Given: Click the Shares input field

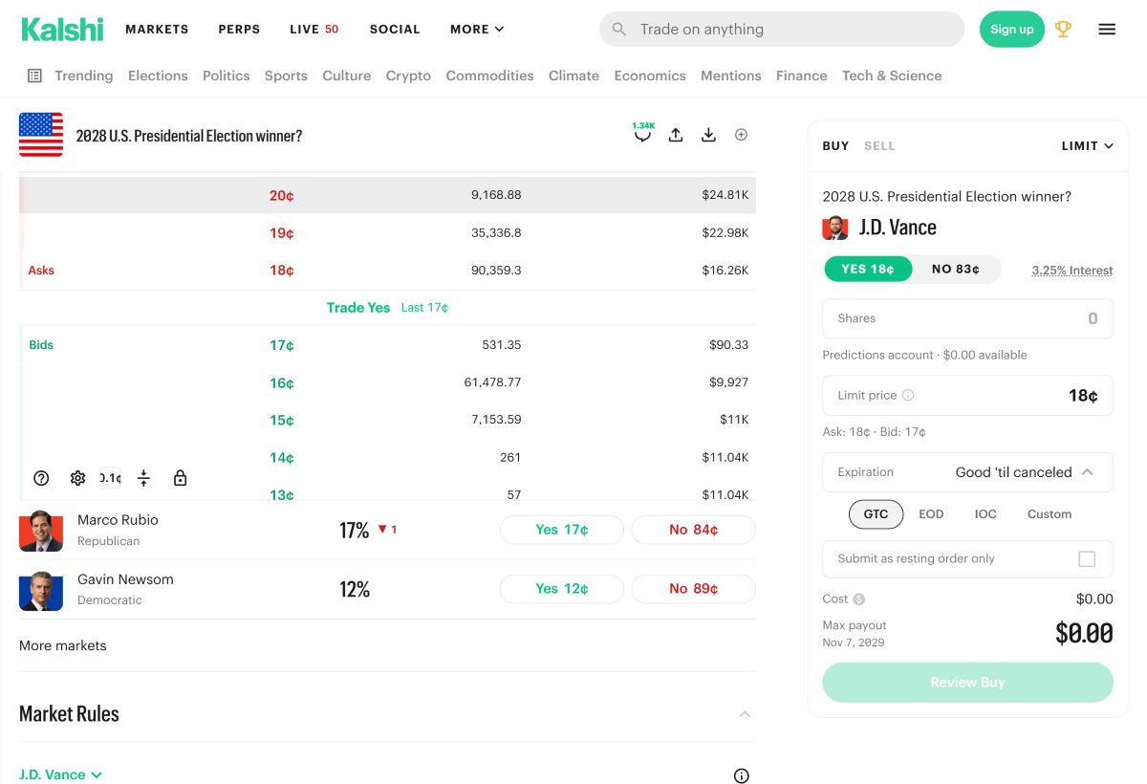Looking at the screenshot, I should [968, 318].
